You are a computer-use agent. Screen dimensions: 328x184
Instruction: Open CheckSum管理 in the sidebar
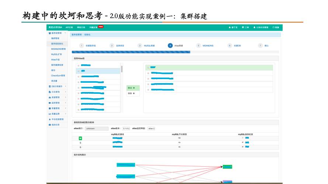point(58,76)
